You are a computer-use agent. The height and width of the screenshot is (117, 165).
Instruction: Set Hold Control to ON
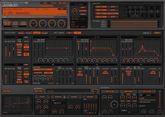click(x=77, y=33)
